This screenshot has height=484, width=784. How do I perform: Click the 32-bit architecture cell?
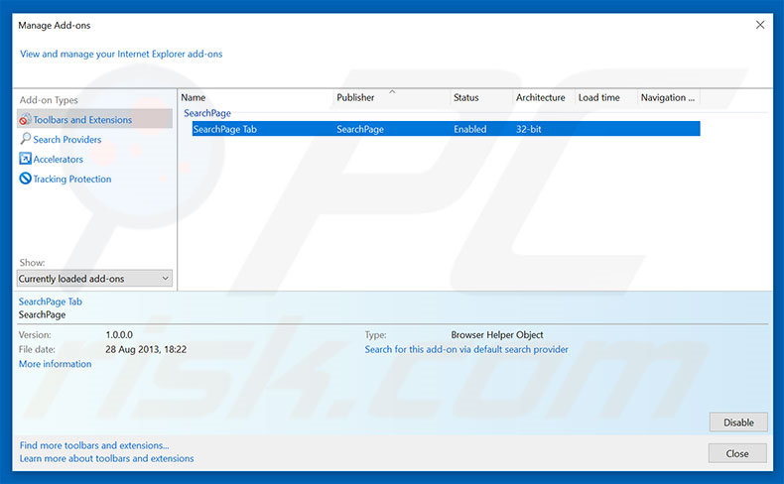[529, 129]
